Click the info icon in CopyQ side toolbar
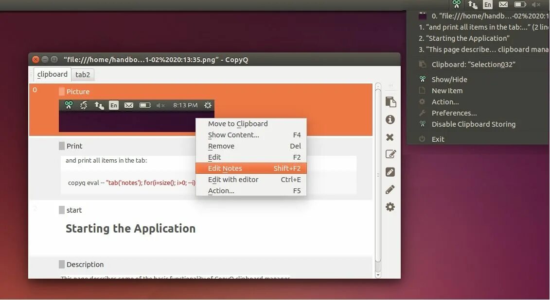 390,120
